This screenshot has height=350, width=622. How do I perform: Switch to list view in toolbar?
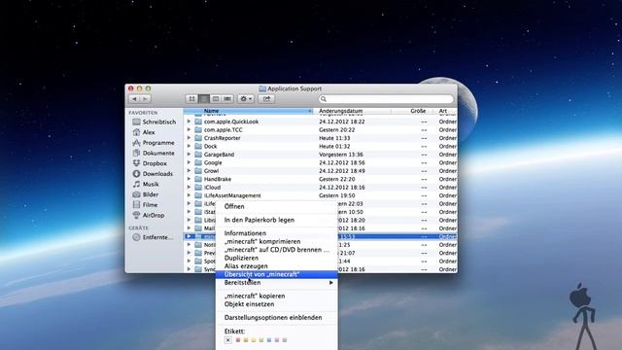[x=203, y=99]
